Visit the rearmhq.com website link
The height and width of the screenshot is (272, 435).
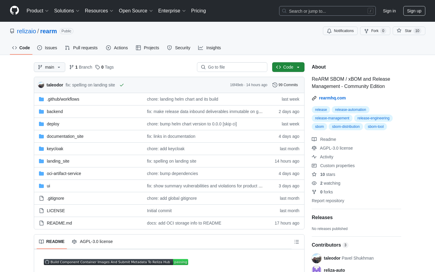coord(332,98)
